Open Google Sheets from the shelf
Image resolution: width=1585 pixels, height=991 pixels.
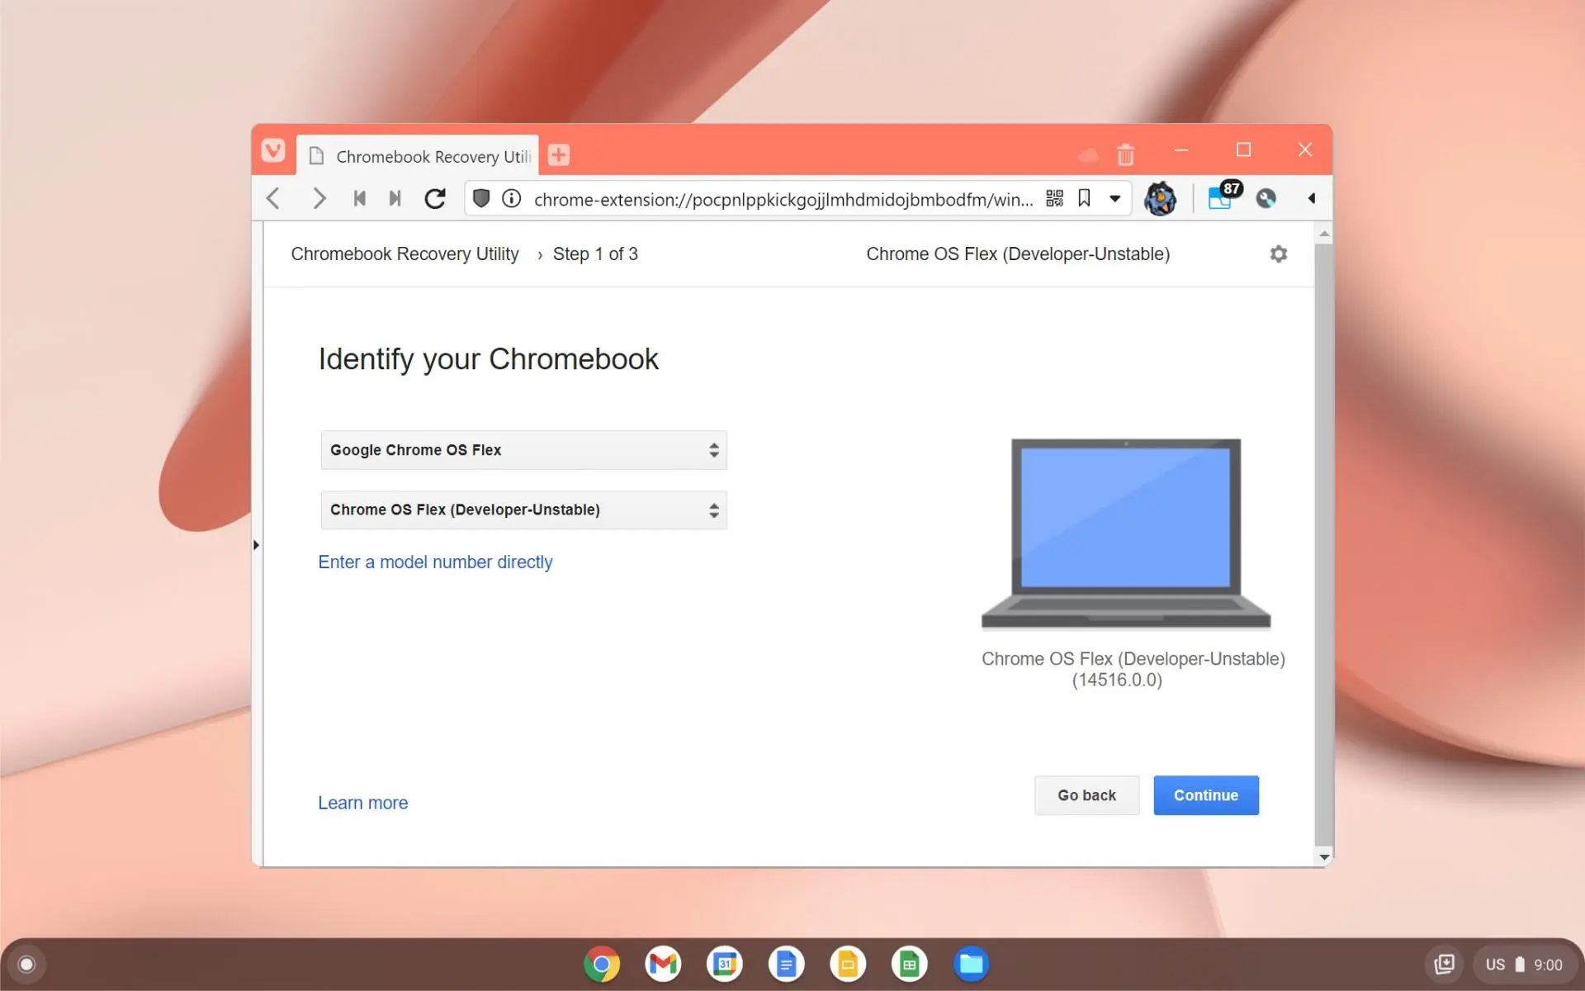tap(909, 964)
